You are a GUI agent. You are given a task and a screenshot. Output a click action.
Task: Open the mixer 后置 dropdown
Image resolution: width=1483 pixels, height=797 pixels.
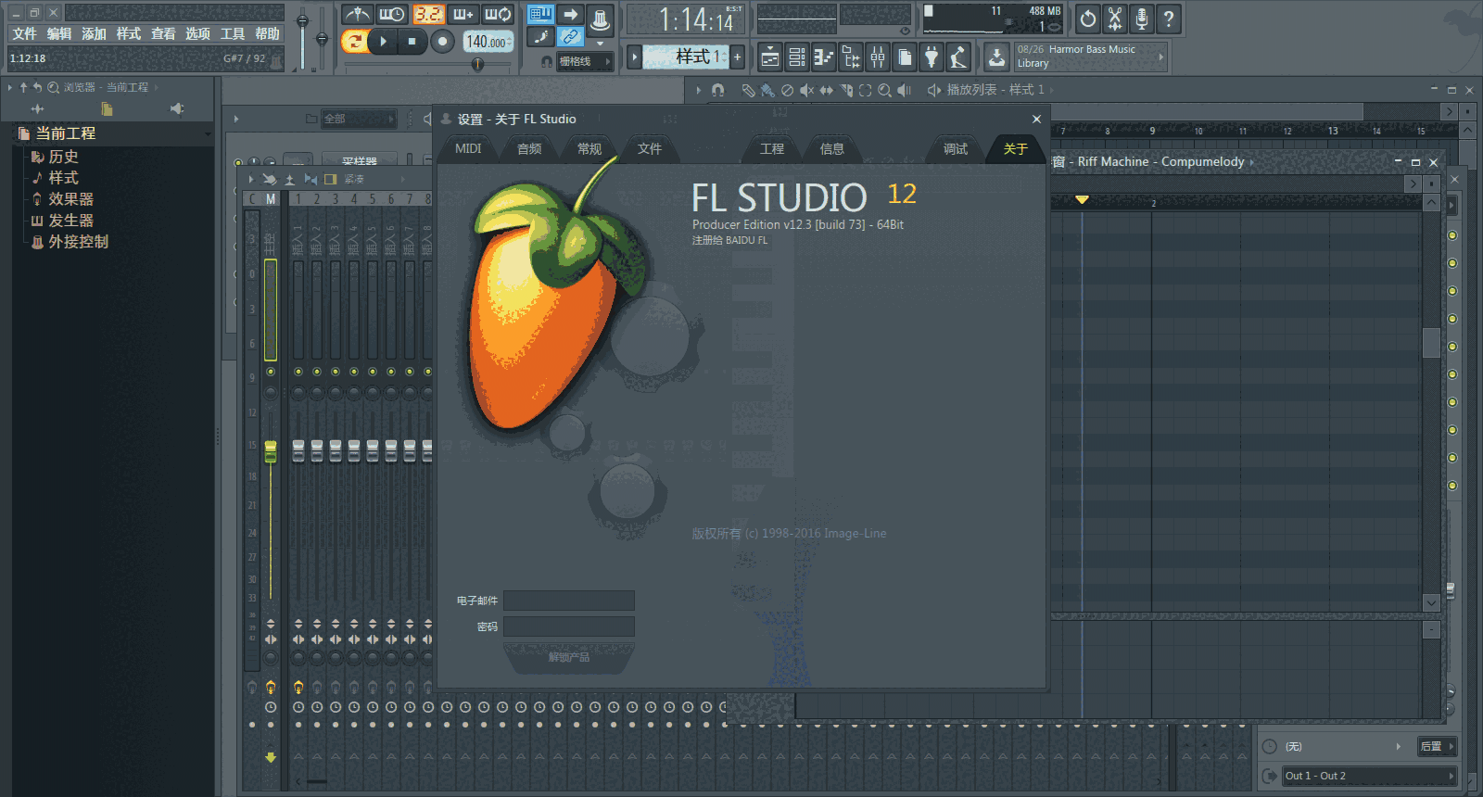(x=1437, y=746)
